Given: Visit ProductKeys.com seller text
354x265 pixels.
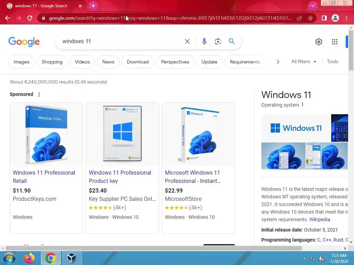Looking at the screenshot, I should click(35, 199).
